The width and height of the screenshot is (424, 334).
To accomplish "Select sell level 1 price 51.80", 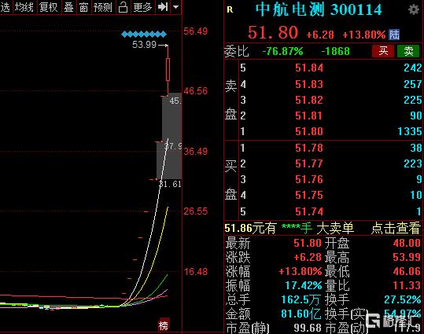I will point(309,131).
